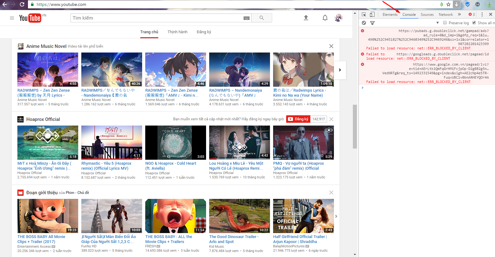Open the notifications bell
This screenshot has width=495, height=257.
click(325, 18)
